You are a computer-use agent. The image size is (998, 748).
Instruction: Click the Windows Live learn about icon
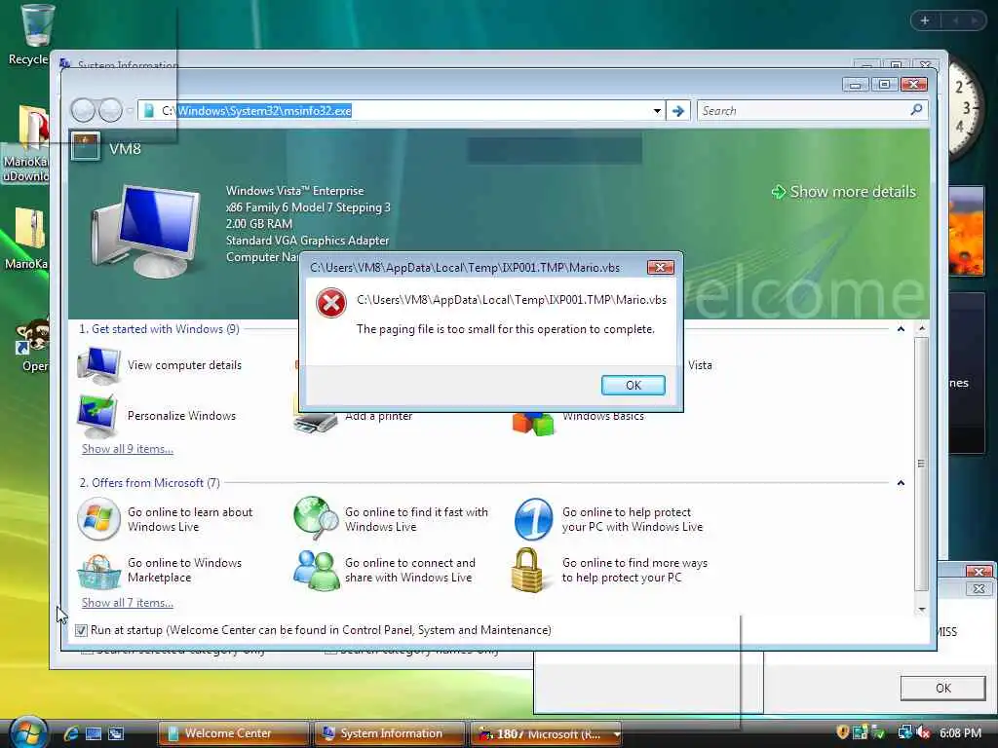tap(98, 519)
